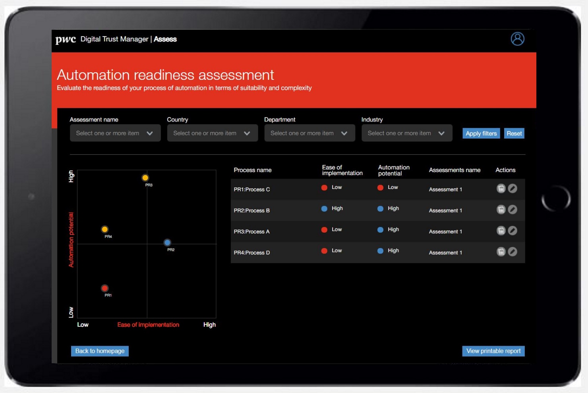This screenshot has width=588, height=393.
Task: Click the red PR1 dot in chart
Action: pyautogui.click(x=105, y=288)
